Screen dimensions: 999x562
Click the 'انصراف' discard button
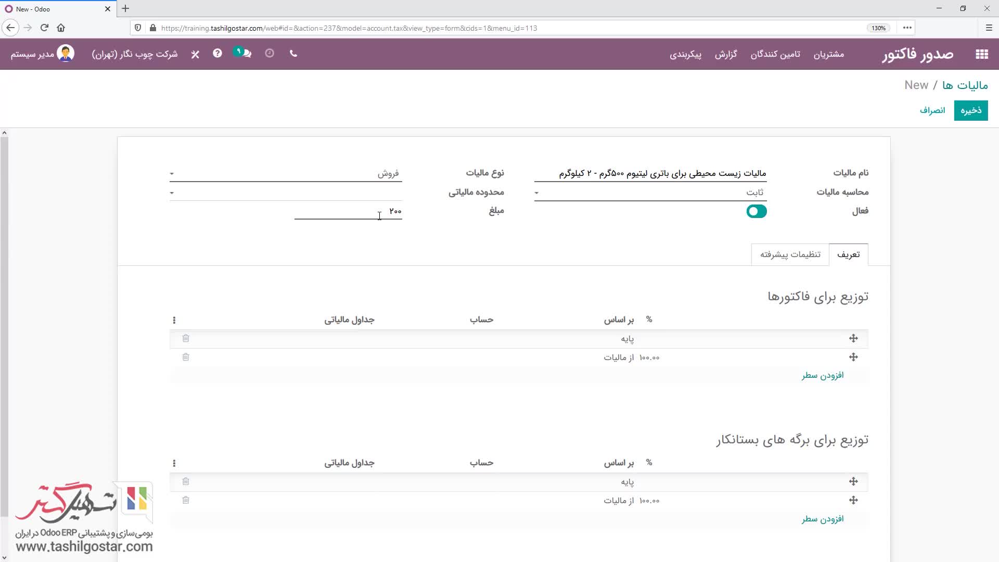[x=932, y=110]
